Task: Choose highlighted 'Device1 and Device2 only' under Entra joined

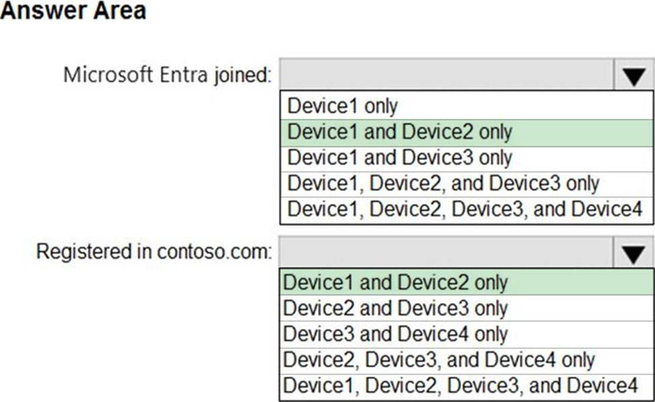Action: (400, 132)
